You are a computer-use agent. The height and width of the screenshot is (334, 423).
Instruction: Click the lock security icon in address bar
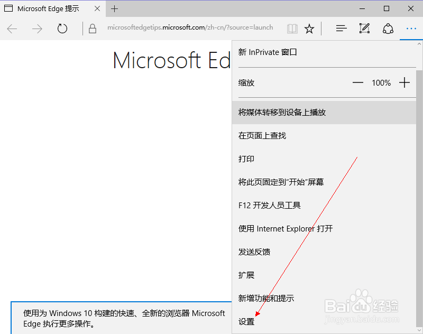[x=93, y=29]
